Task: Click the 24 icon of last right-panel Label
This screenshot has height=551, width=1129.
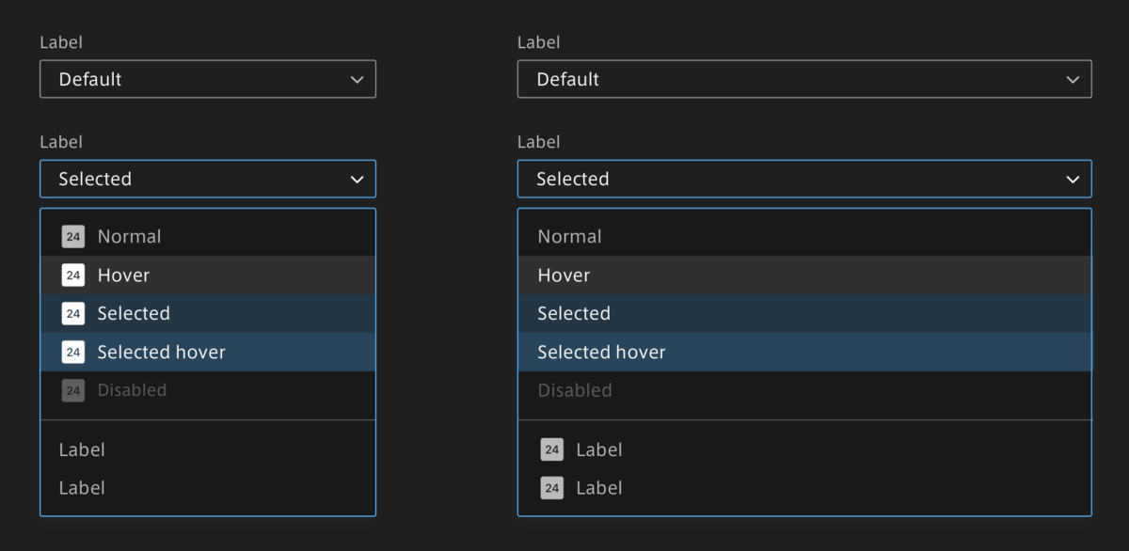Action: click(552, 489)
